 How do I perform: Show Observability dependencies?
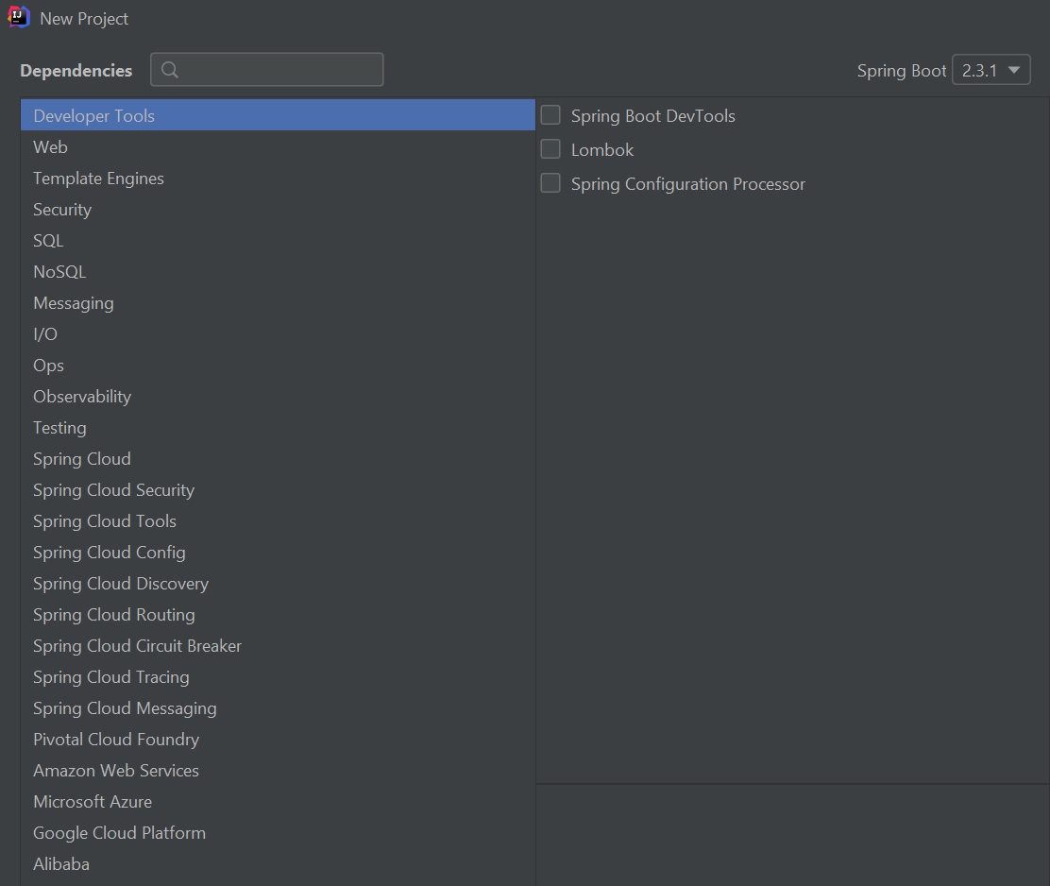278,397
